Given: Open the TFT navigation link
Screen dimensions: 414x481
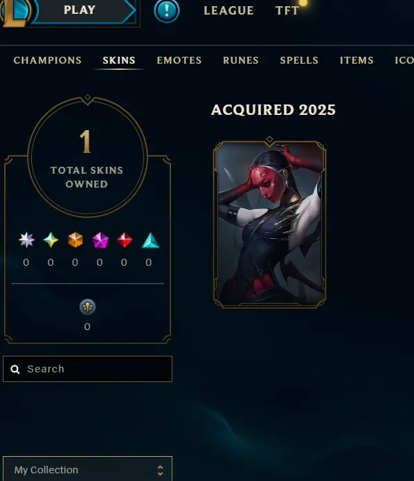Looking at the screenshot, I should pos(287,11).
